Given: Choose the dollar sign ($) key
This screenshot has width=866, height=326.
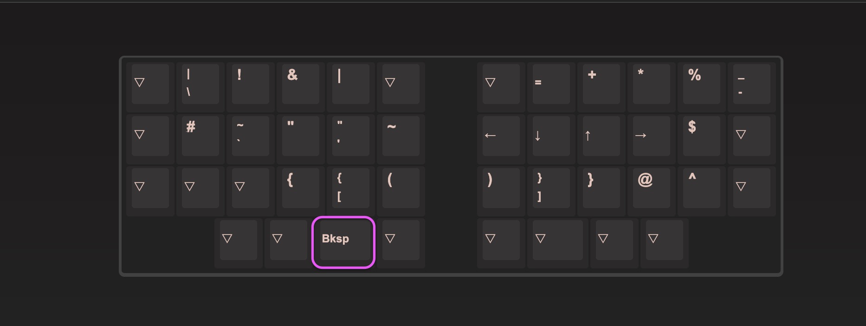Looking at the screenshot, I should [701, 136].
